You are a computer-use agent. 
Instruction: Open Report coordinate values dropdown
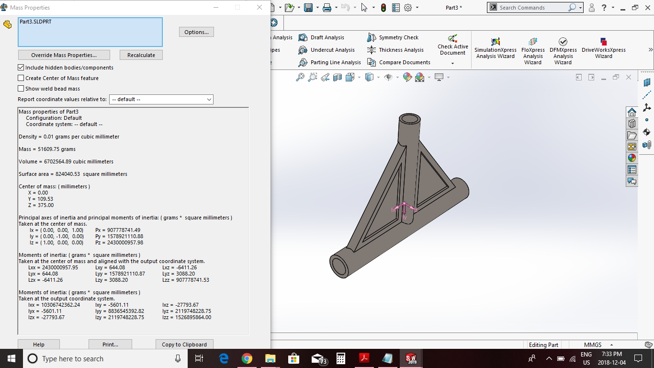point(161,99)
